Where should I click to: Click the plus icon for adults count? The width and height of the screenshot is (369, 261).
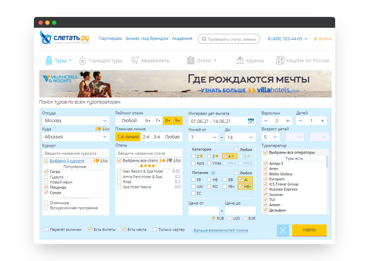click(x=288, y=121)
